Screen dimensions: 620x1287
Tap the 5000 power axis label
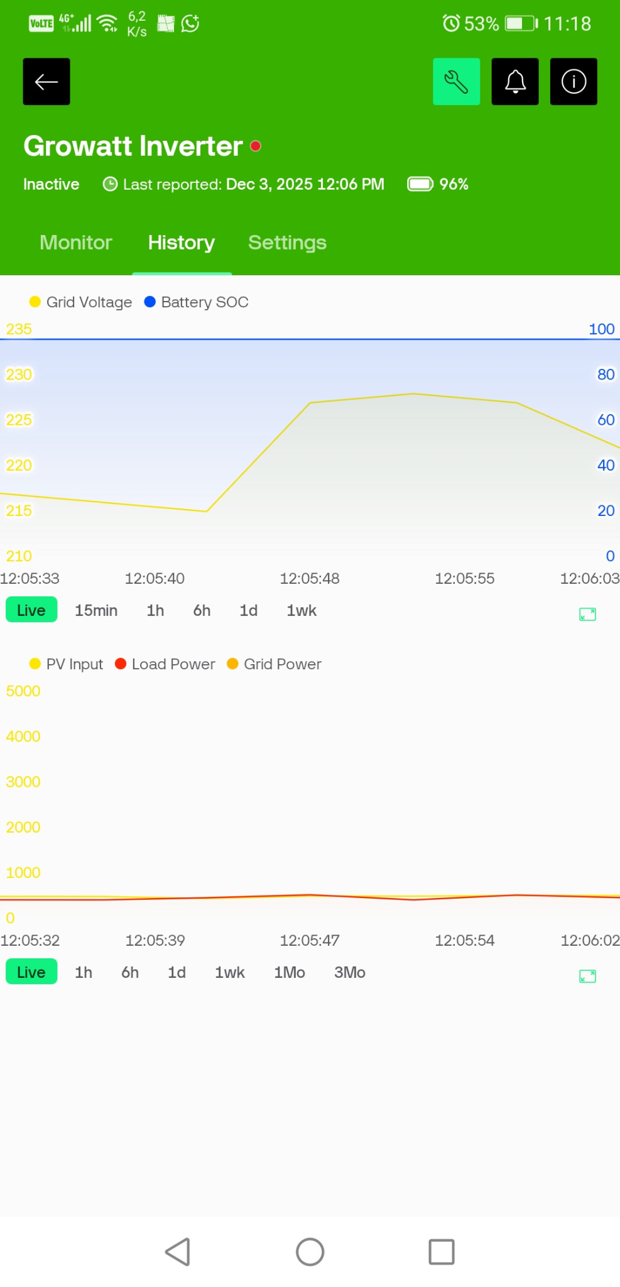coord(23,691)
